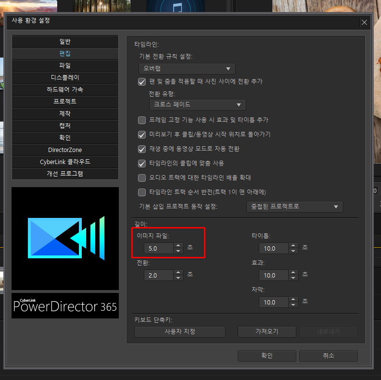The height and width of the screenshot is (380, 381).
Task: Click the 확인 button
Action: click(267, 355)
